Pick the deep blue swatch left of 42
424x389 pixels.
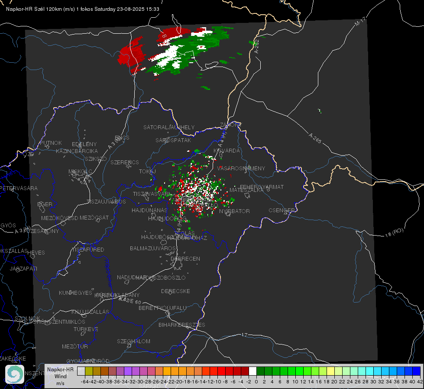point(417,371)
